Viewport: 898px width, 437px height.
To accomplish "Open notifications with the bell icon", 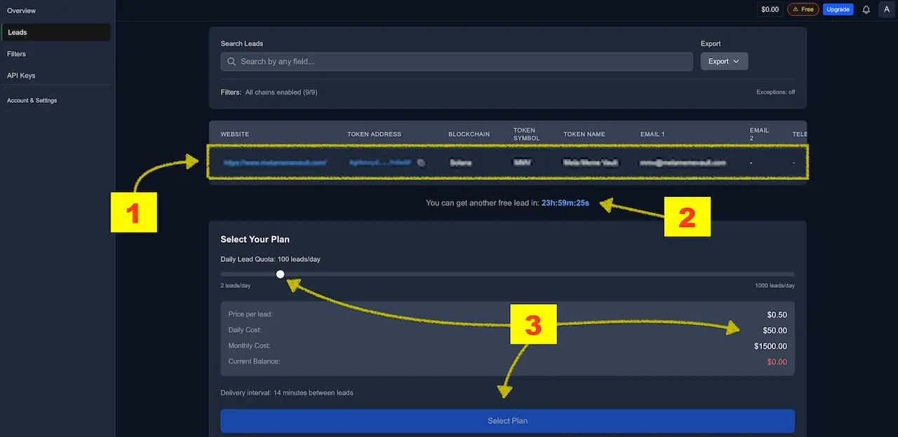I will [866, 9].
